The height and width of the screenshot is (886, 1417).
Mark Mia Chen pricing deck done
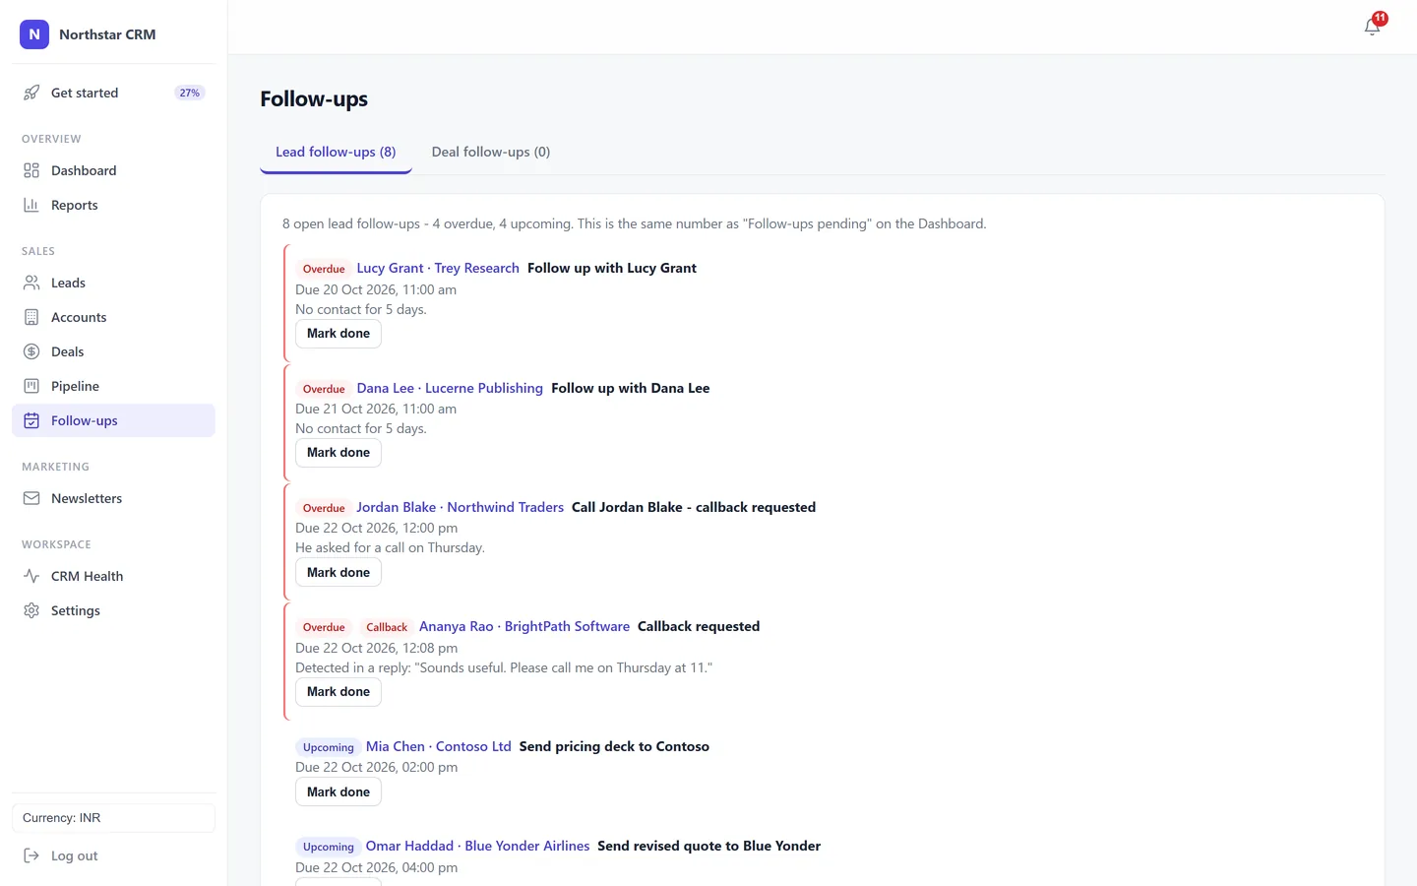coord(339,792)
